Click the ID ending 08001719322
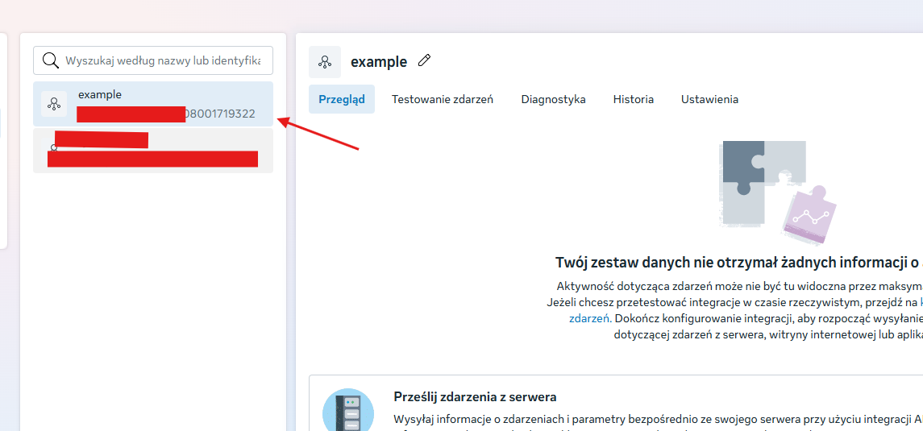923x431 pixels. pos(220,114)
